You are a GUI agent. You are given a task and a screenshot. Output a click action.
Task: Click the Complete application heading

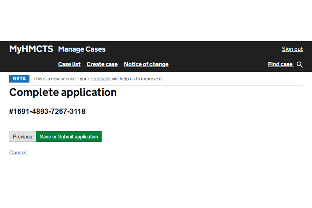pyautogui.click(x=63, y=93)
